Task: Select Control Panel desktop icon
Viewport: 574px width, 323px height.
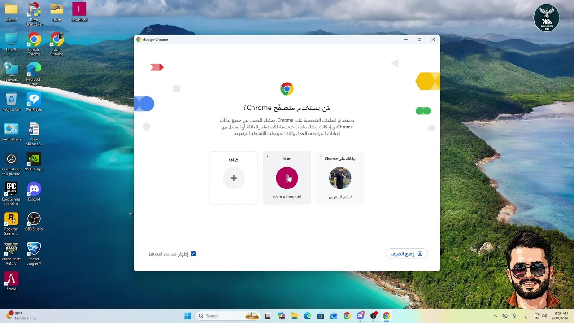Action: 11,132
